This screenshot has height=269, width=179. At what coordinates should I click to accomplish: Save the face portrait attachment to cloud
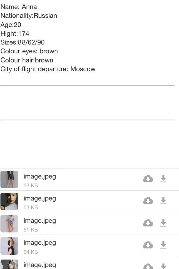[x=148, y=201]
